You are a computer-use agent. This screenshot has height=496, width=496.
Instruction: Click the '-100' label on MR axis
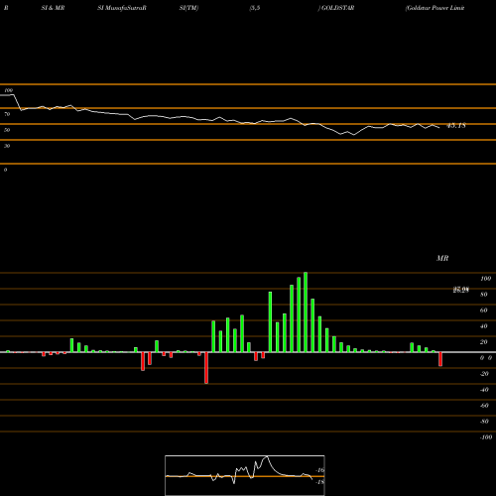(486, 437)
